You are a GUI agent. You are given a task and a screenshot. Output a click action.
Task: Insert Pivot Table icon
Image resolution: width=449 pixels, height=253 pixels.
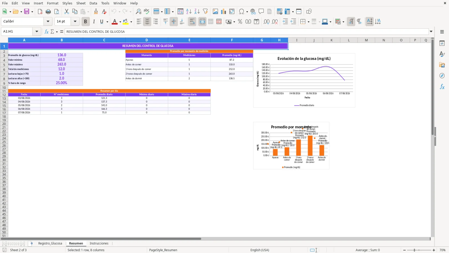(232, 12)
